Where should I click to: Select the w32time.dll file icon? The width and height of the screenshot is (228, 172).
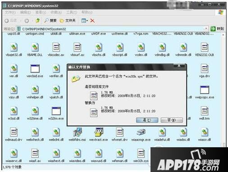point(35,111)
